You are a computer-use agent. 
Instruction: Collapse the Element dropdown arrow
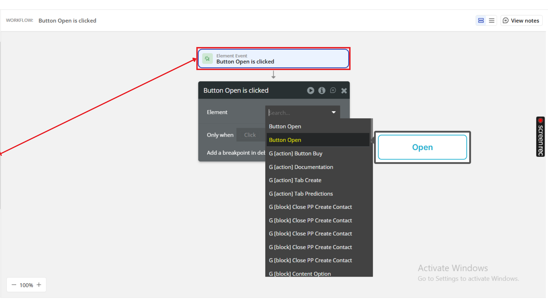(x=333, y=112)
